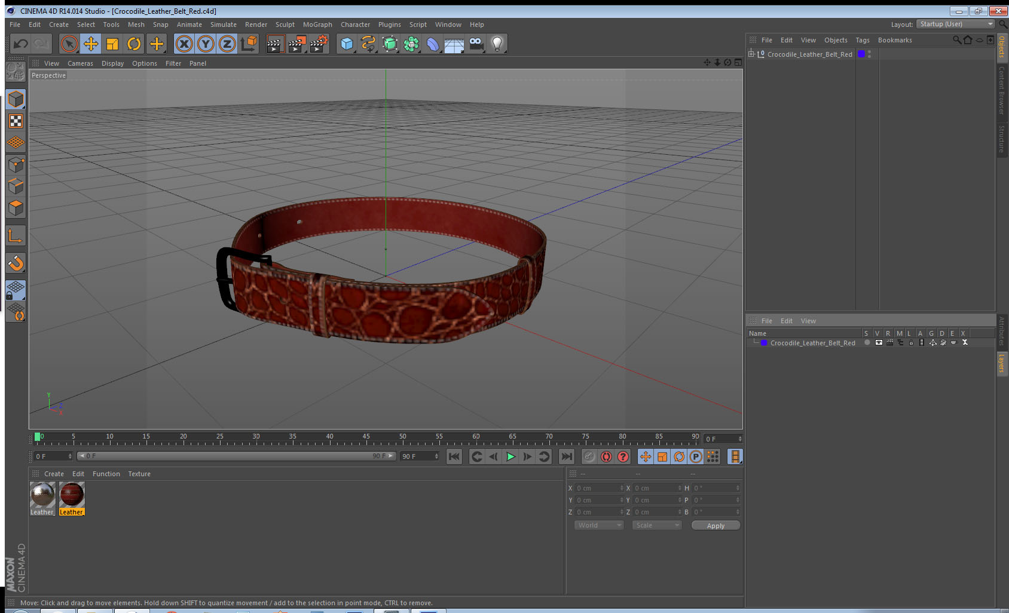Toggle locked workplane icon
This screenshot has width=1009, height=613.
pos(16,290)
